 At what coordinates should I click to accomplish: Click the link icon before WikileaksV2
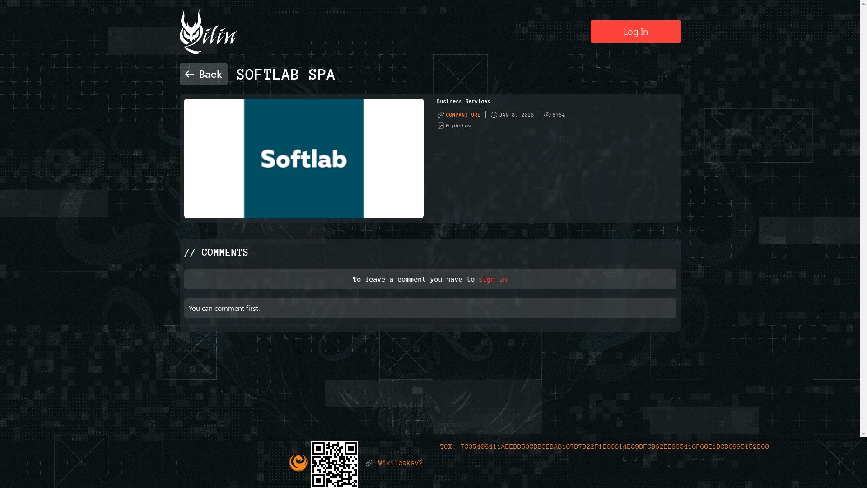(369, 463)
